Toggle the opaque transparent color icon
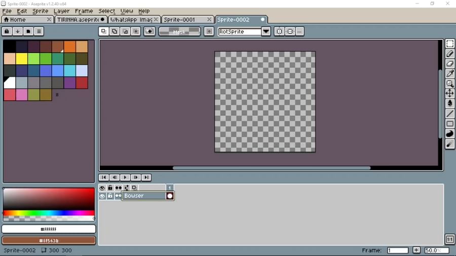This screenshot has height=256, width=456. click(149, 31)
